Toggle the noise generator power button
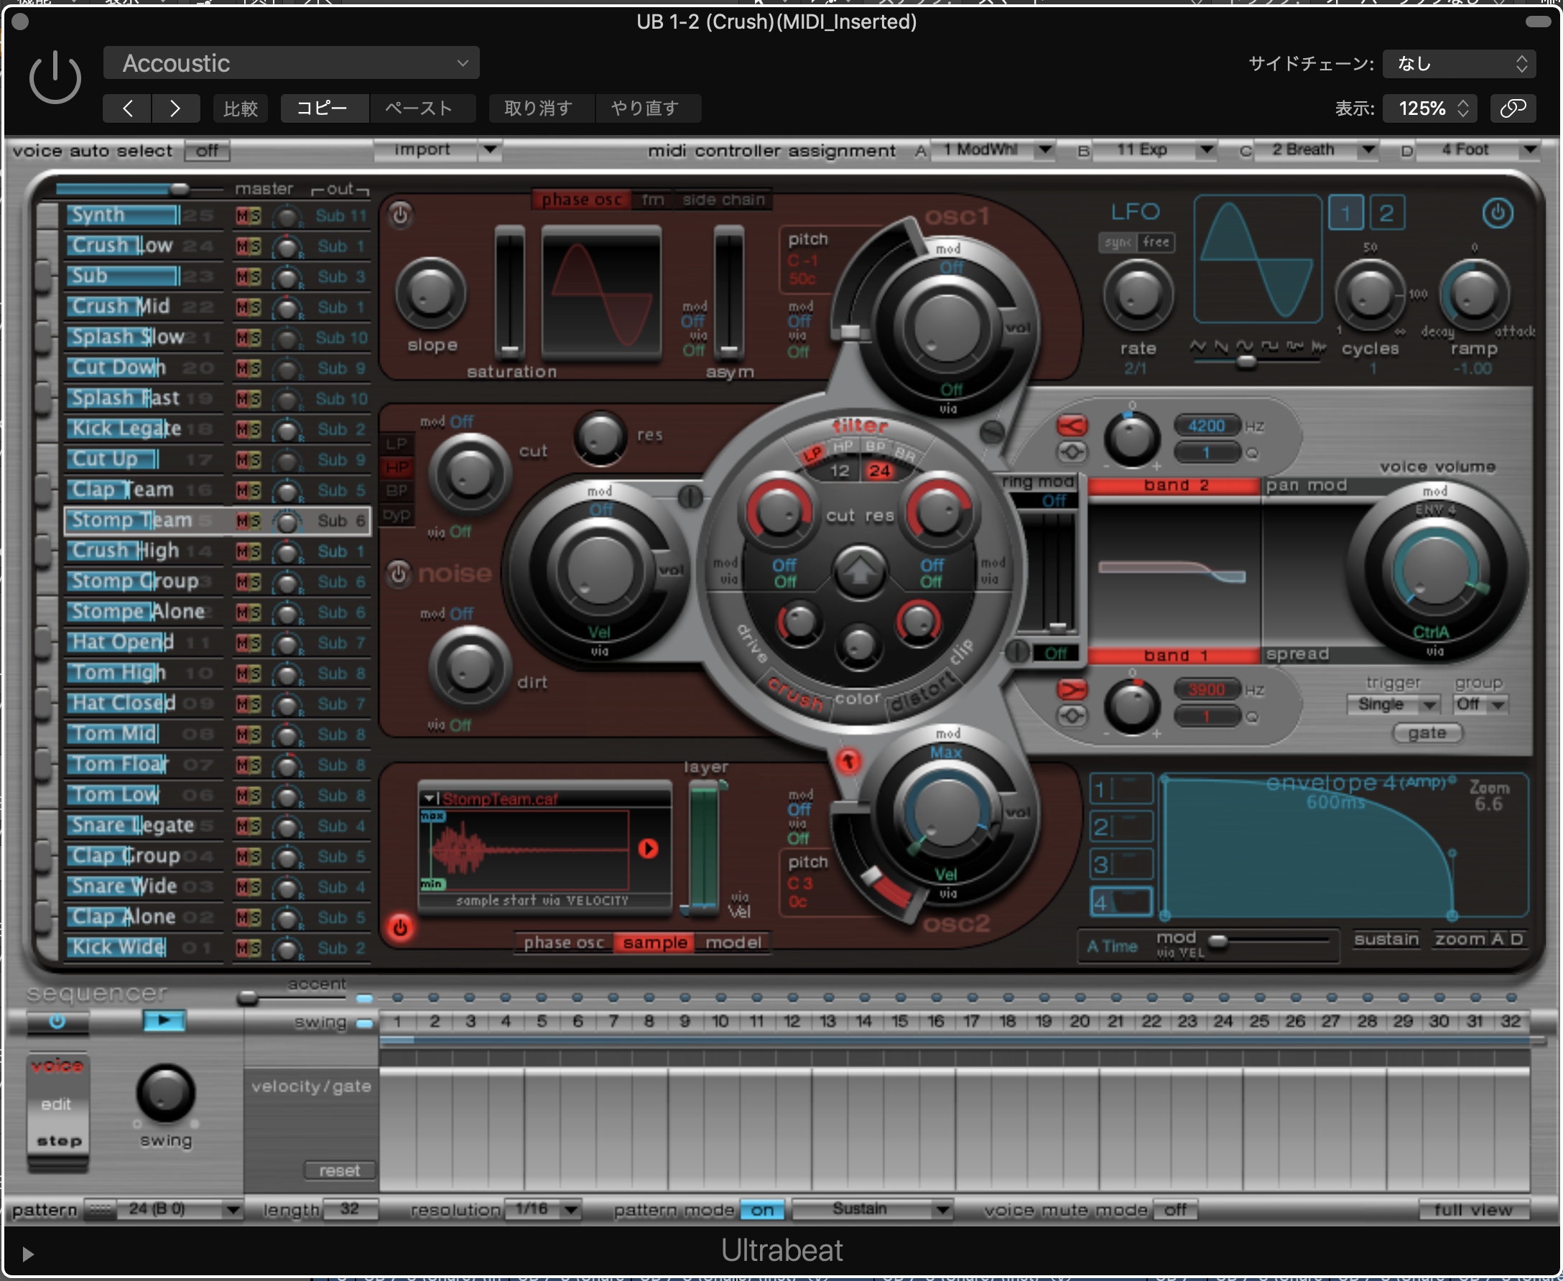 399,573
